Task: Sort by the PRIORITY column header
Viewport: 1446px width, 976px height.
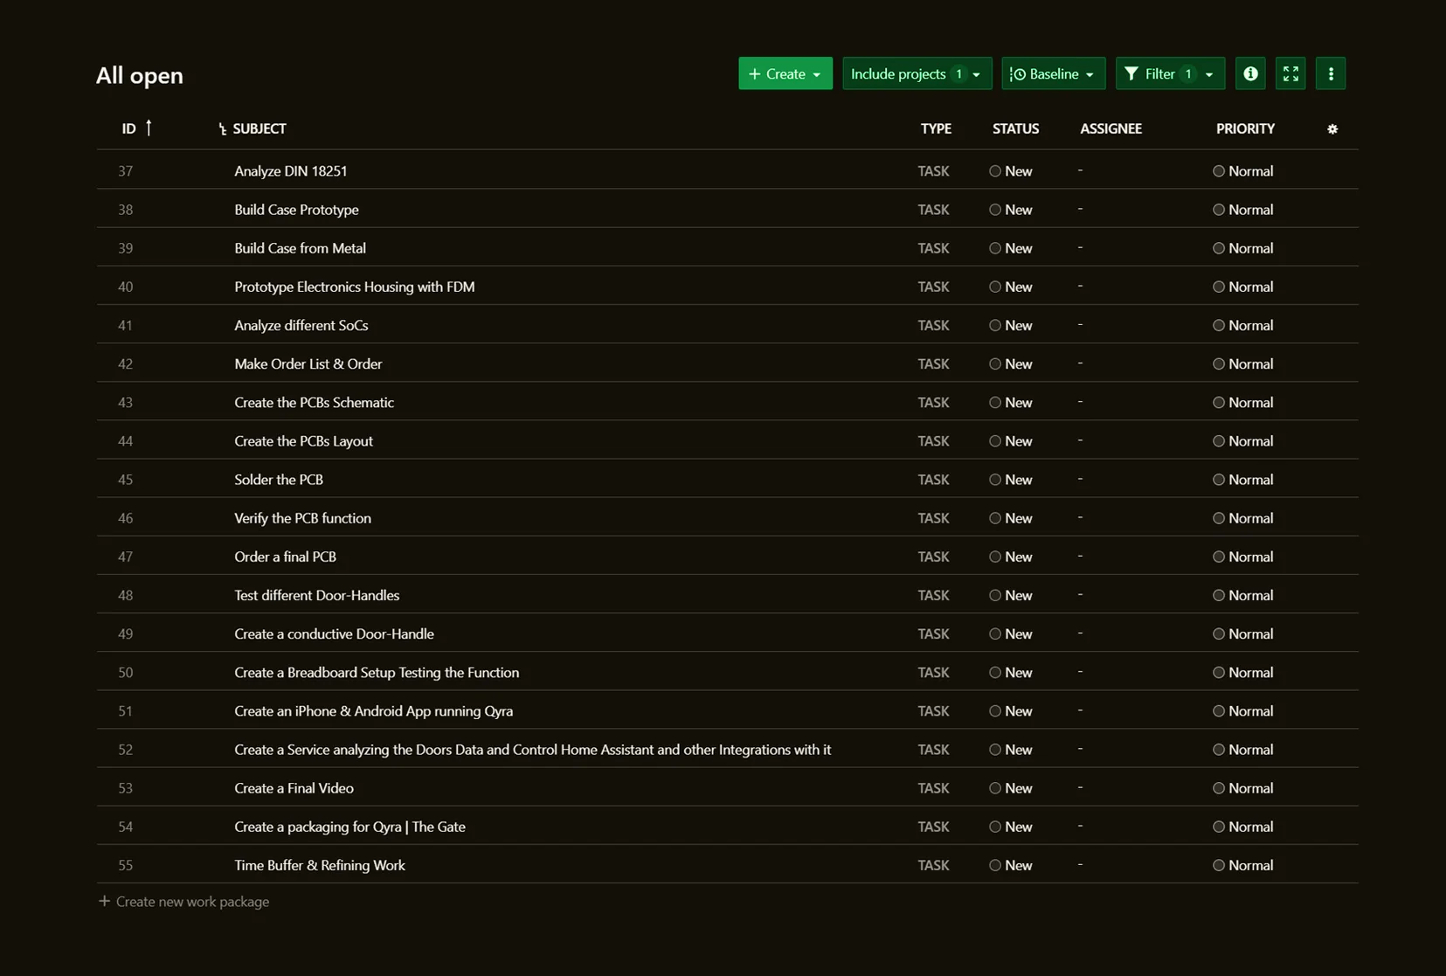Action: (x=1245, y=128)
